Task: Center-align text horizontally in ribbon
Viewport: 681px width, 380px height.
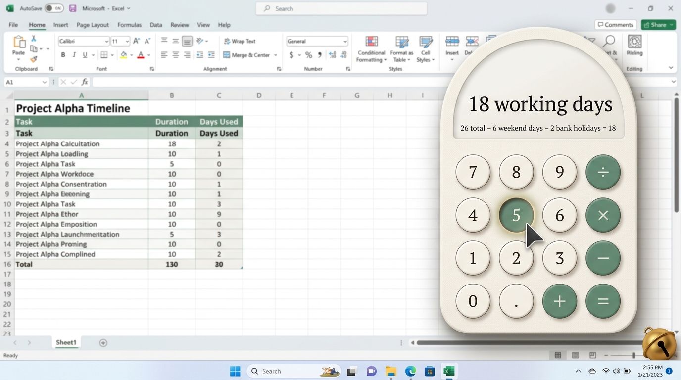Action: 175,55
